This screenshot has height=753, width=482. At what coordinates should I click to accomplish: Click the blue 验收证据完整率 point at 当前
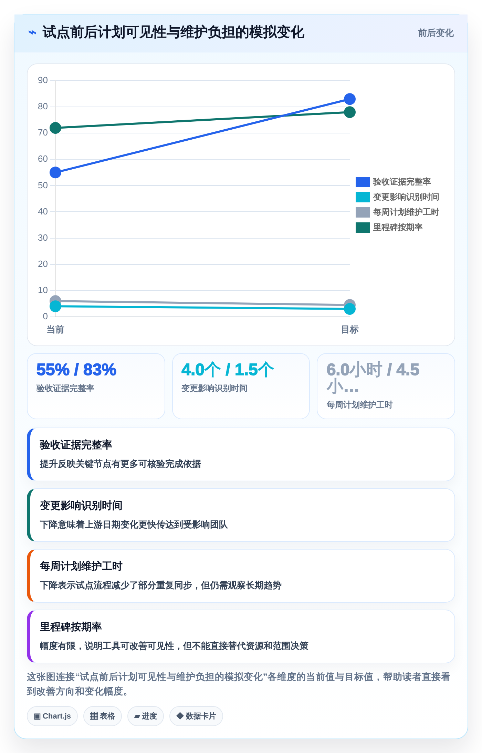[55, 172]
